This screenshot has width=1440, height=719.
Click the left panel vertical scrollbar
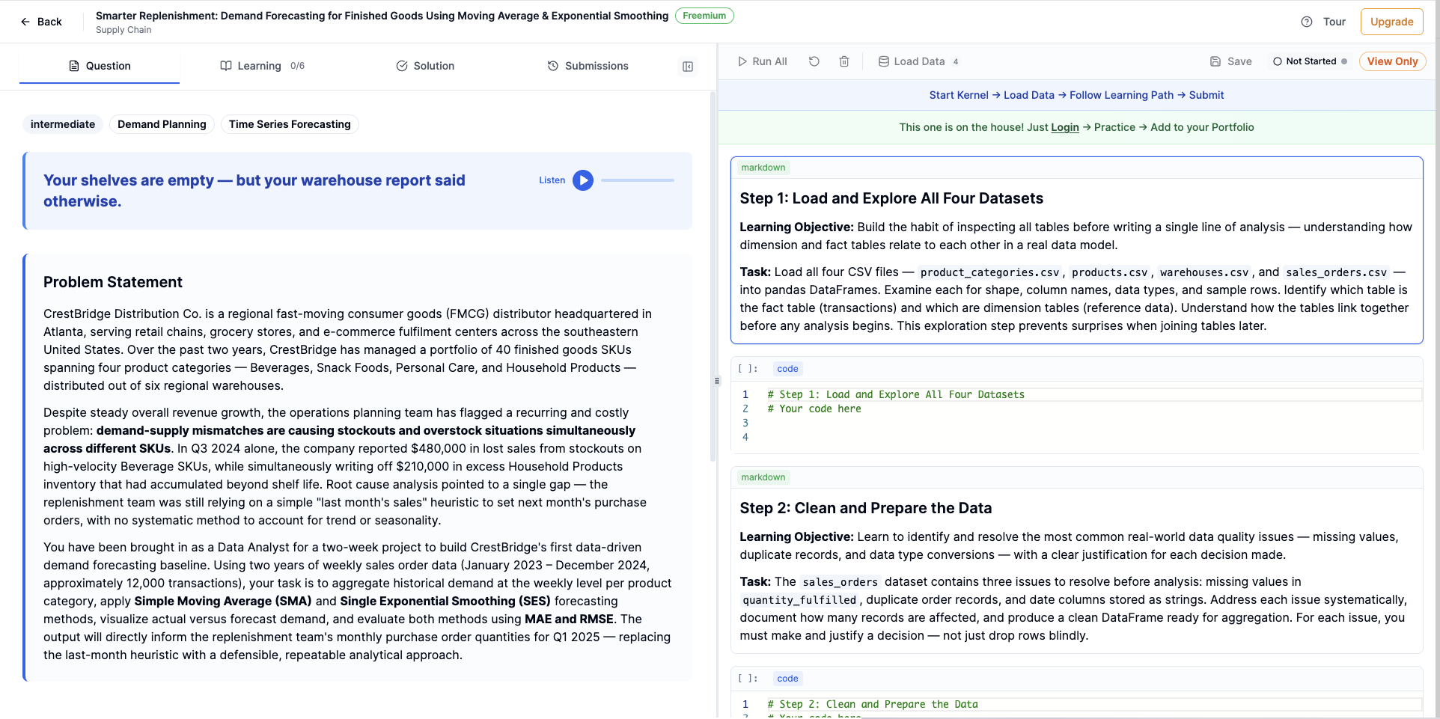click(x=713, y=277)
